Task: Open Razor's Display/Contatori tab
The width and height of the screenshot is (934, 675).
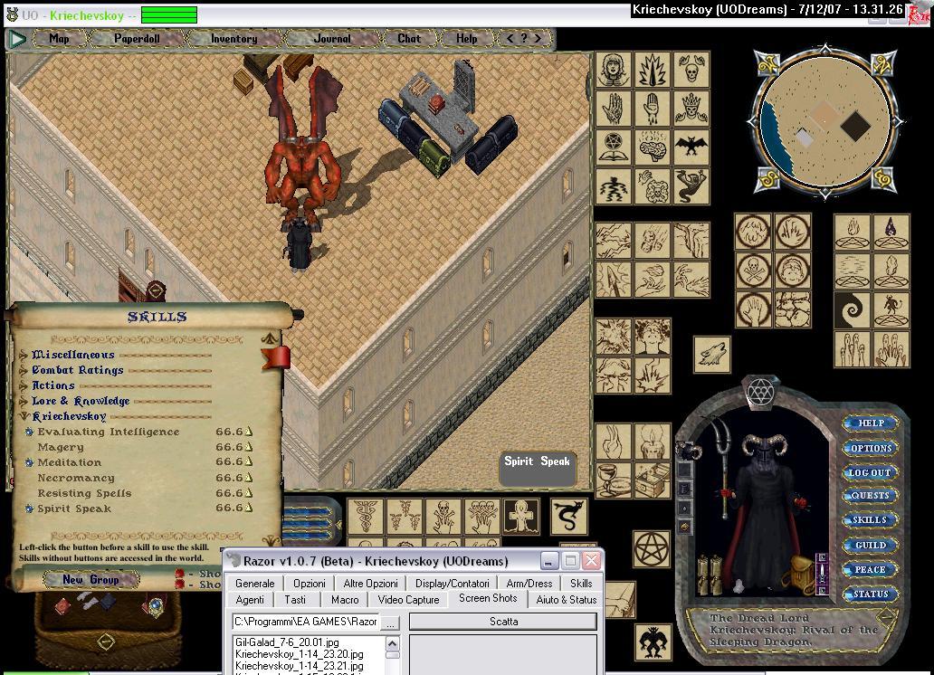Action: click(x=453, y=584)
